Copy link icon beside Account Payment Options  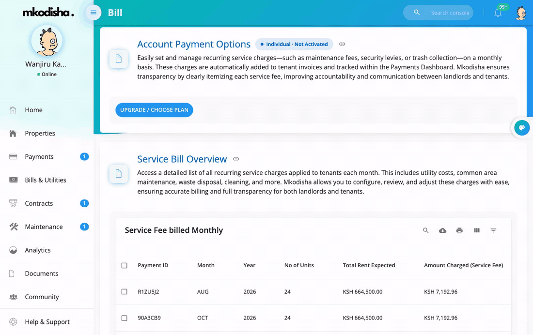click(x=342, y=44)
